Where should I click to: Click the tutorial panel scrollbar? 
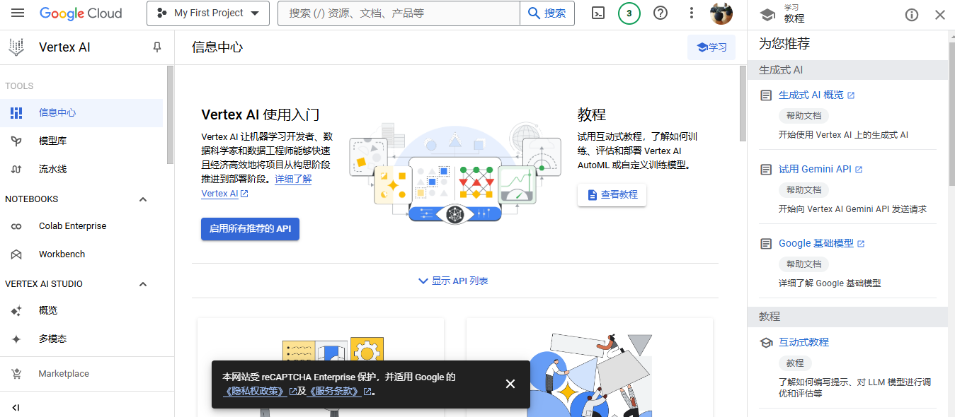(x=951, y=113)
